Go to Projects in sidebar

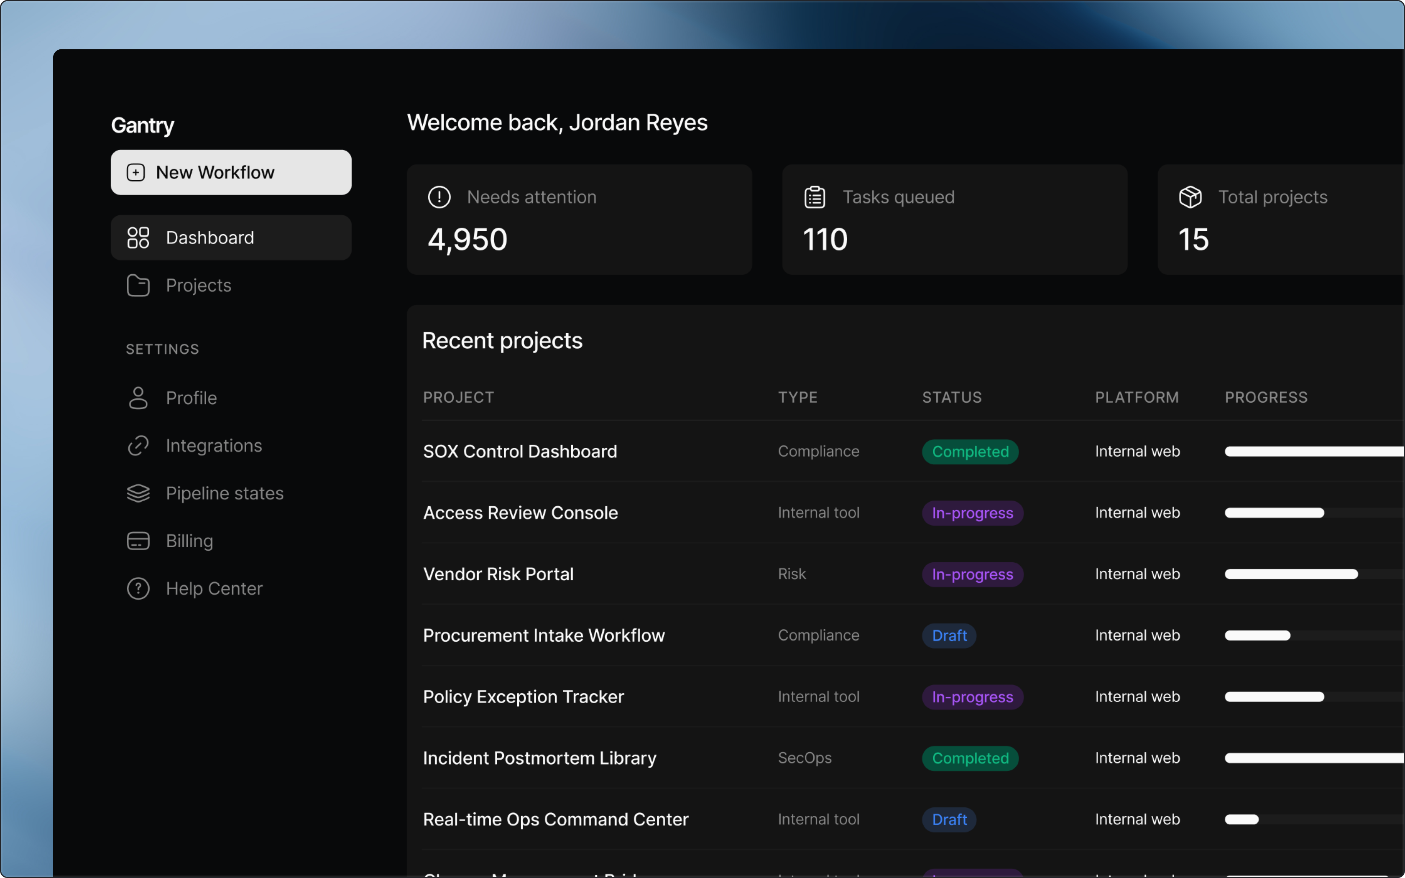pyautogui.click(x=231, y=285)
